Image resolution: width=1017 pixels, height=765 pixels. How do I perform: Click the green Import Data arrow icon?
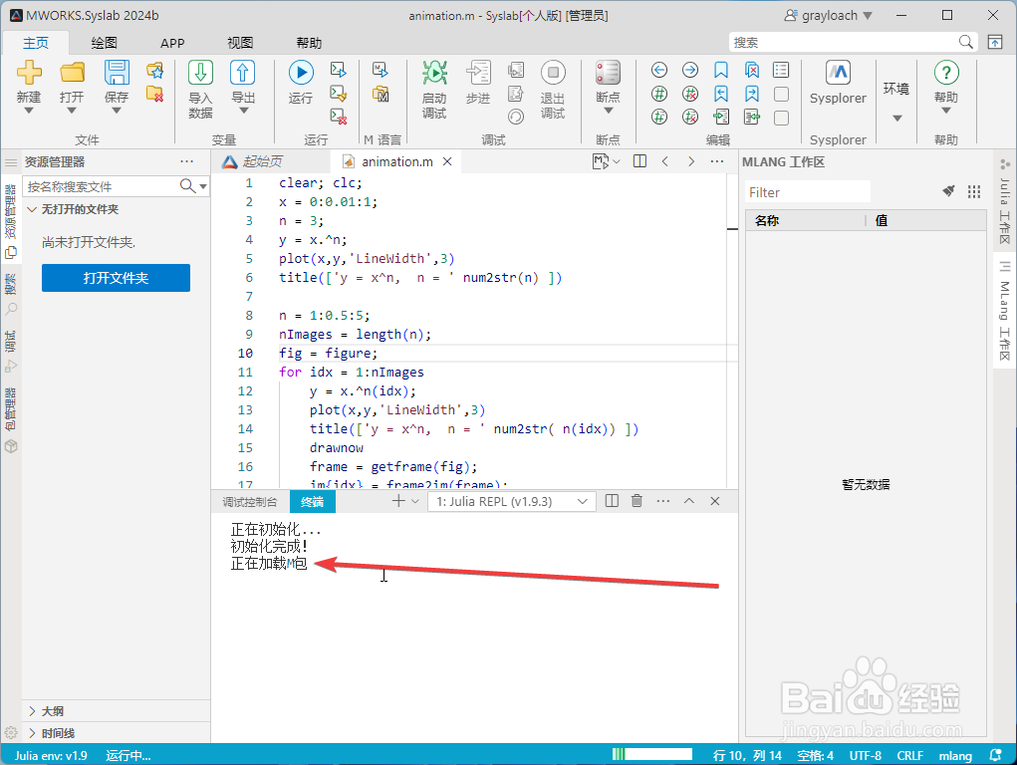pyautogui.click(x=200, y=72)
